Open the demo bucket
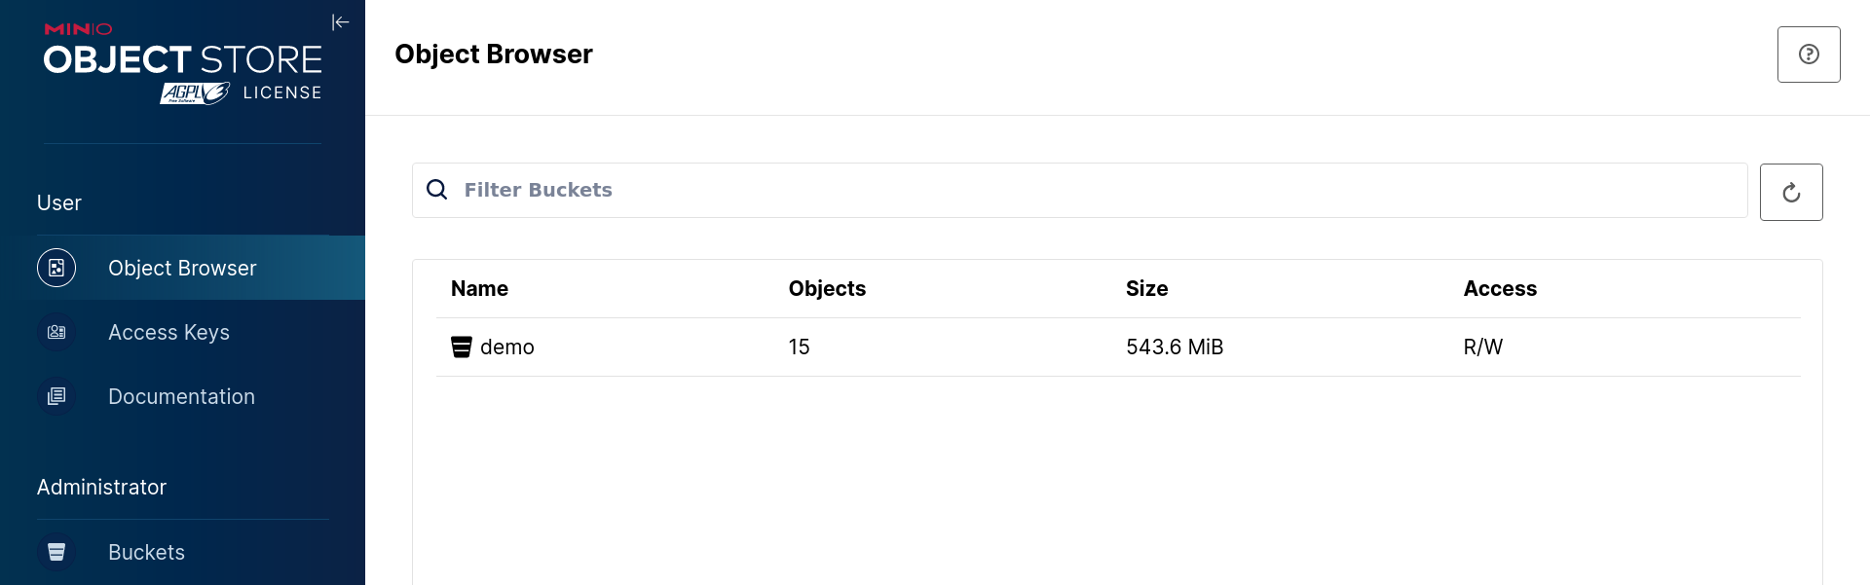This screenshot has width=1870, height=585. click(x=507, y=347)
